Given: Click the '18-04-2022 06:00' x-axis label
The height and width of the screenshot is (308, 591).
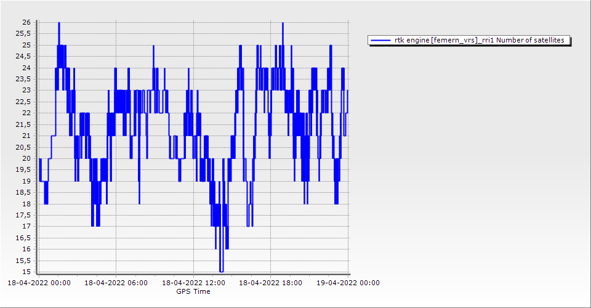Looking at the screenshot, I should (x=116, y=283).
